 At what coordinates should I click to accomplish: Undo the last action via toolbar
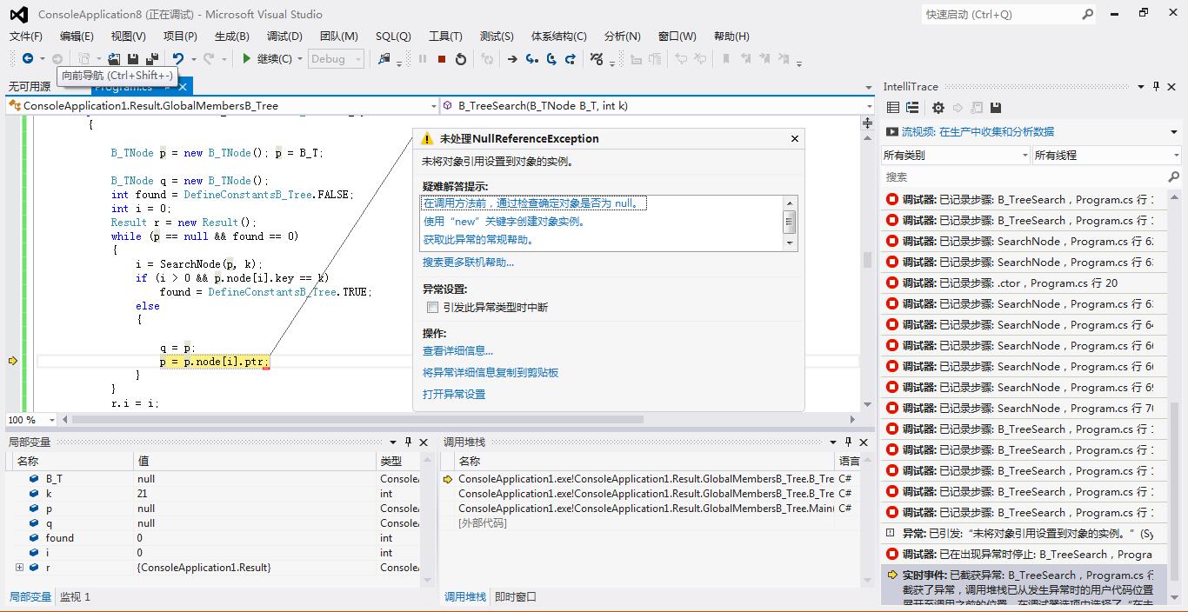(x=177, y=58)
